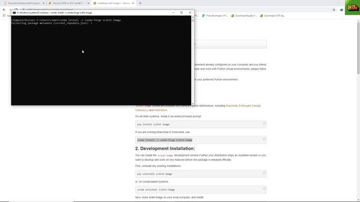Click the webpage vertical scrollbar thumb
The width and height of the screenshot is (360, 202).
(x=358, y=48)
